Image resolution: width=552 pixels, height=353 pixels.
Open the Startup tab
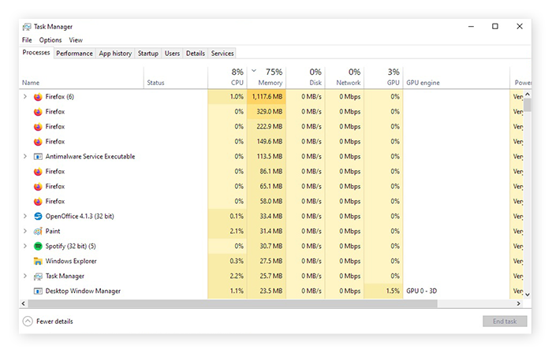[147, 54]
